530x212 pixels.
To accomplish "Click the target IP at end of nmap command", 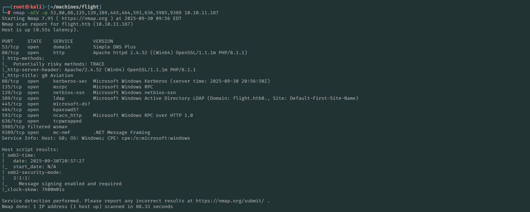I will click(x=201, y=12).
